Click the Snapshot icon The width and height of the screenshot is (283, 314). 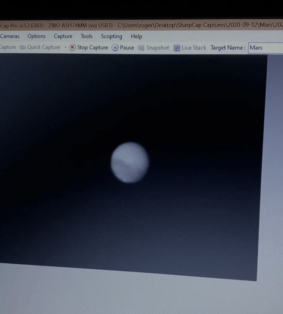click(x=141, y=48)
